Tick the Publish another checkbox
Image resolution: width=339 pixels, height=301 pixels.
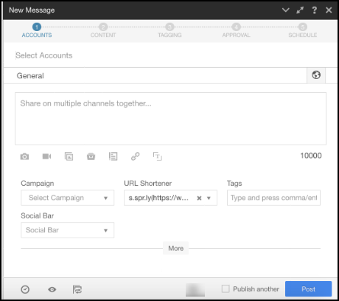[226, 288]
